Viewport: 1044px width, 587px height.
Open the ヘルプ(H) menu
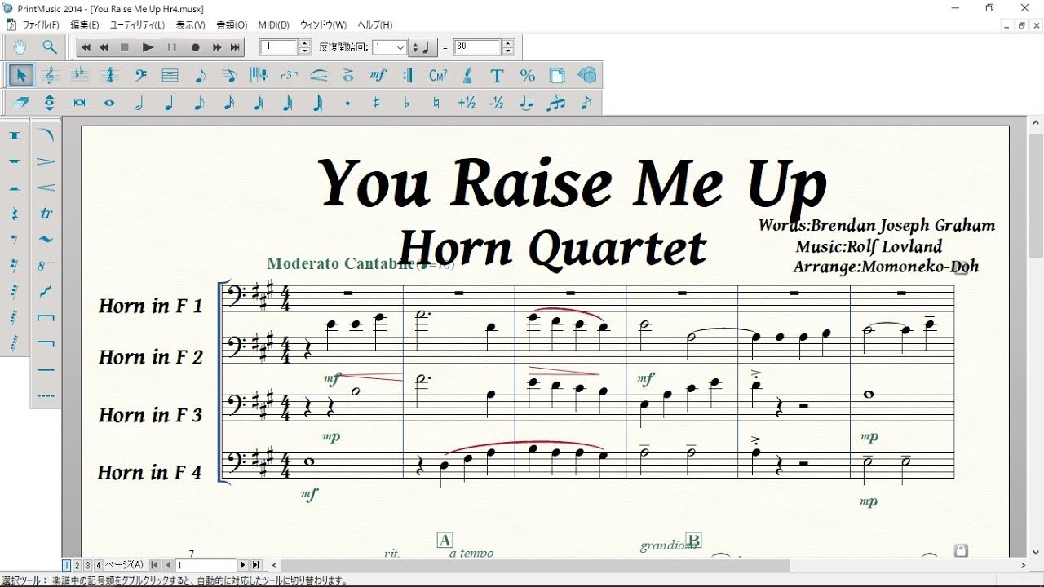[375, 25]
